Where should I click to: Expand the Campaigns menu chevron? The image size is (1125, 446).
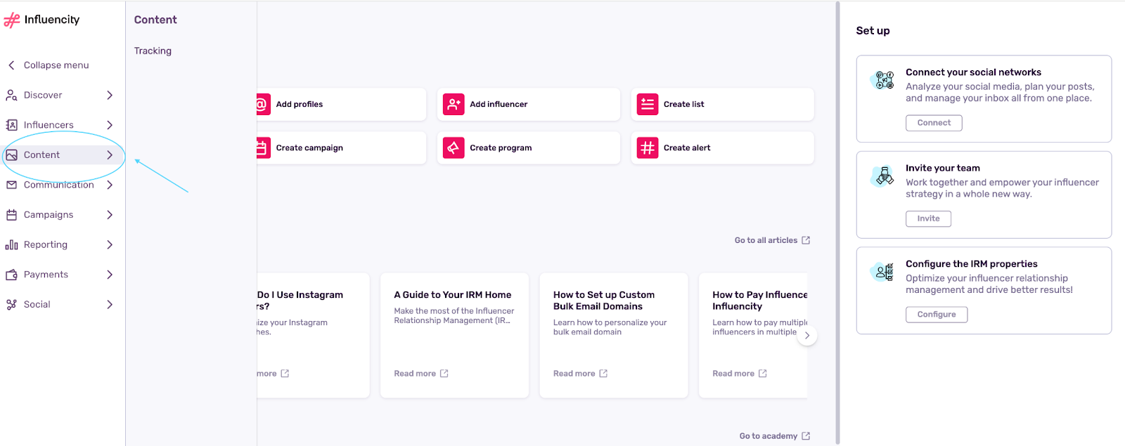click(110, 215)
